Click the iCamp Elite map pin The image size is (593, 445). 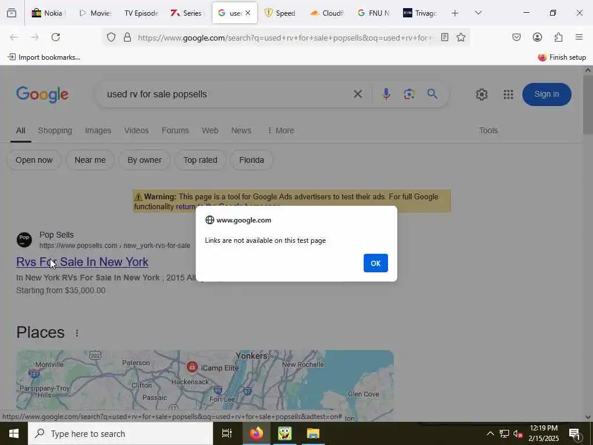(192, 367)
